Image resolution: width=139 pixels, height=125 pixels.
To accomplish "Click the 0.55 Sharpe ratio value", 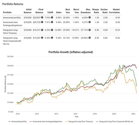I will pos(97,38).
